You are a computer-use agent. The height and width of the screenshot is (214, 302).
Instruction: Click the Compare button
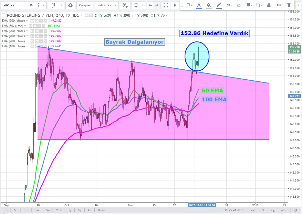85,5
